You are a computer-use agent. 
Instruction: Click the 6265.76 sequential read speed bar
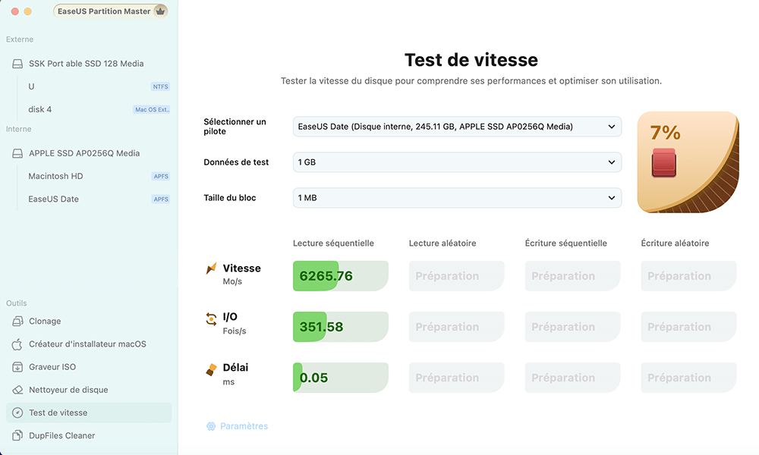pos(340,276)
